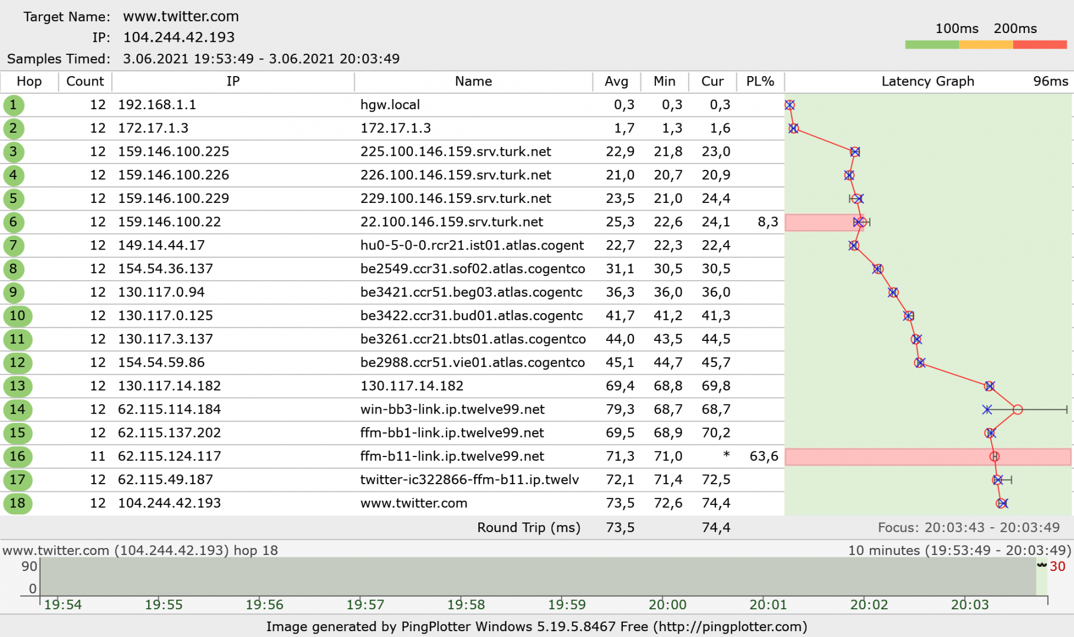Select IP 159.146.100.229
The height and width of the screenshot is (637, 1074).
pyautogui.click(x=173, y=199)
